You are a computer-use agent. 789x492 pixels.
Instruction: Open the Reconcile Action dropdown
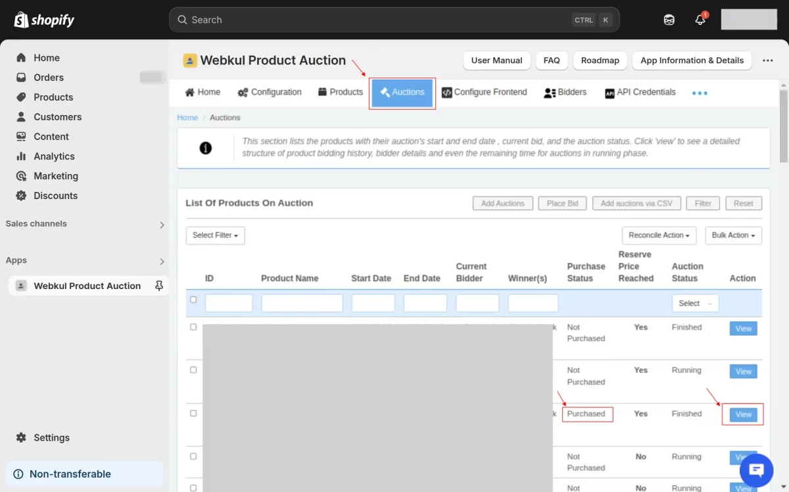point(659,235)
